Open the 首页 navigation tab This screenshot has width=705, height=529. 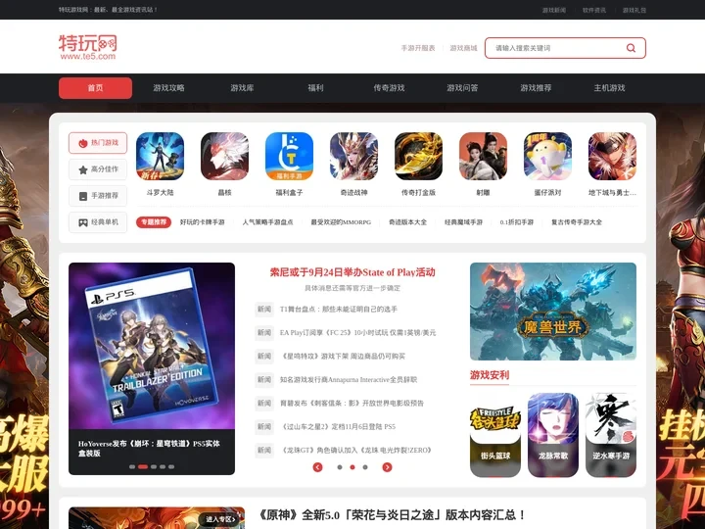tap(95, 88)
